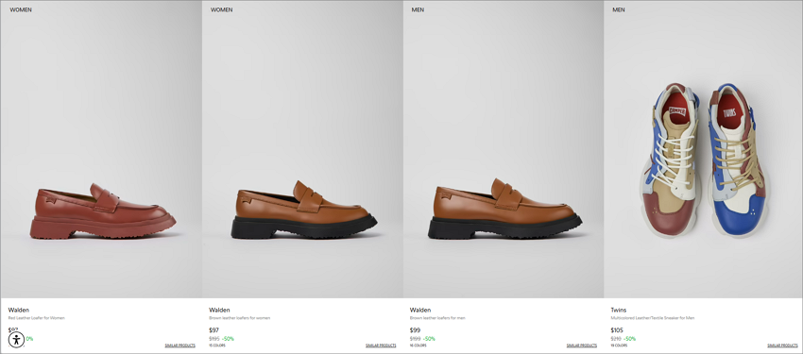Select 'Brown leather loafers for men' description
The height and width of the screenshot is (354, 803).
coord(437,318)
